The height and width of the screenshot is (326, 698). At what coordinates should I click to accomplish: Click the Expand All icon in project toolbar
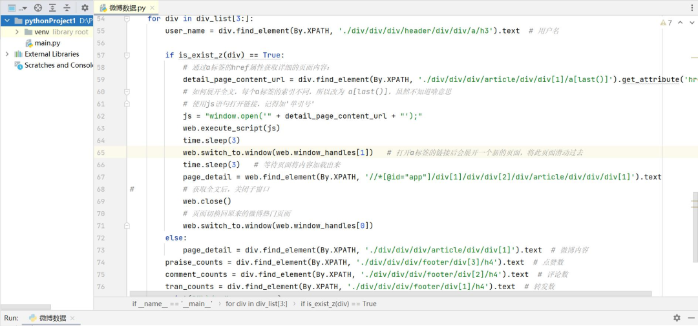tap(52, 8)
